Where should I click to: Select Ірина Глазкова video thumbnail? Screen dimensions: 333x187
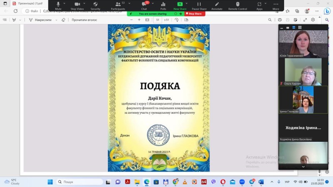[303, 100]
